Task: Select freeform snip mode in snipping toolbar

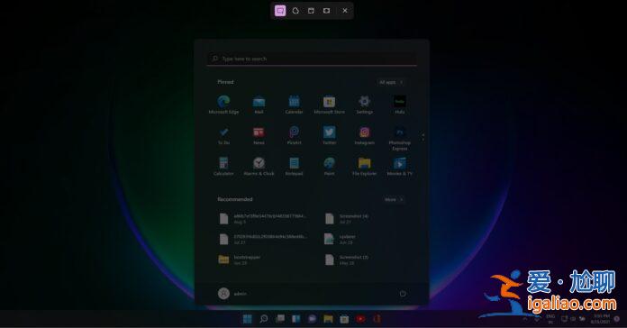Action: [x=295, y=11]
